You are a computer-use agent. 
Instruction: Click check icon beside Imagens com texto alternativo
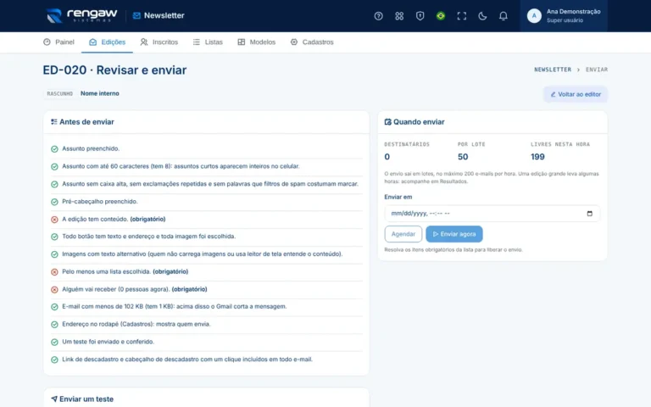(54, 254)
